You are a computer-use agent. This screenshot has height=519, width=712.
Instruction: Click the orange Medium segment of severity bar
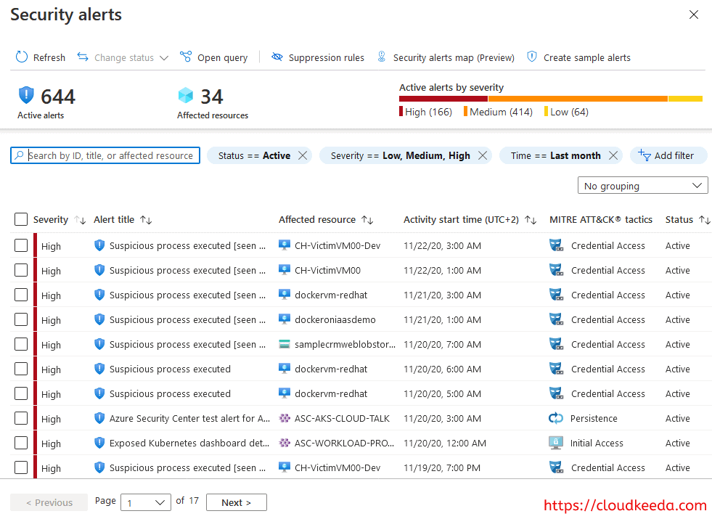(578, 99)
